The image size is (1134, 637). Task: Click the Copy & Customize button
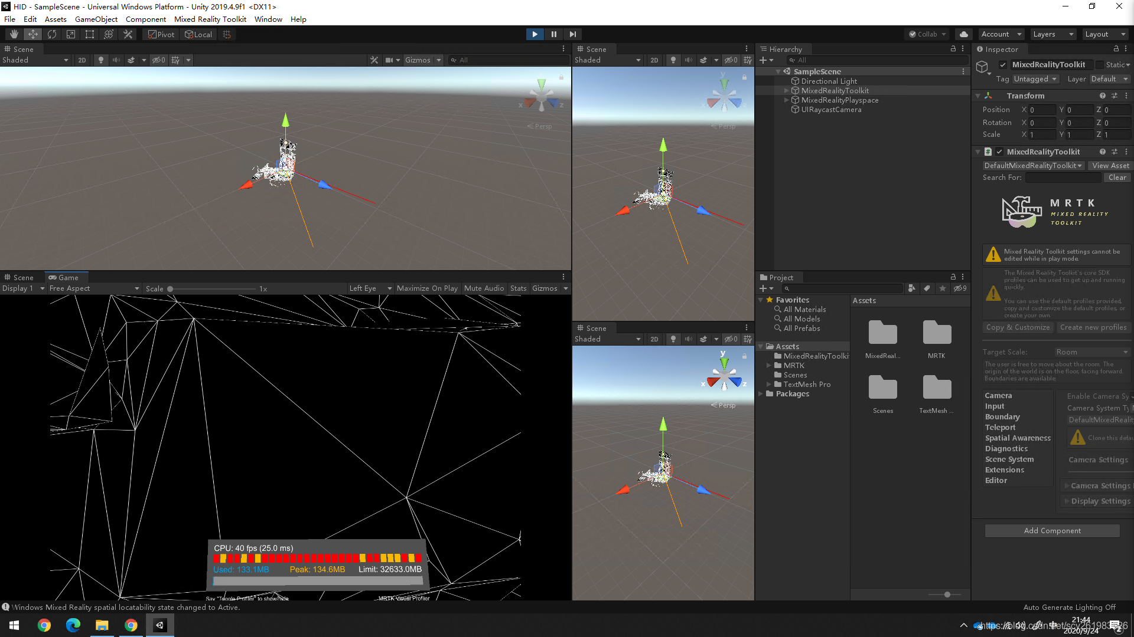click(x=1018, y=327)
